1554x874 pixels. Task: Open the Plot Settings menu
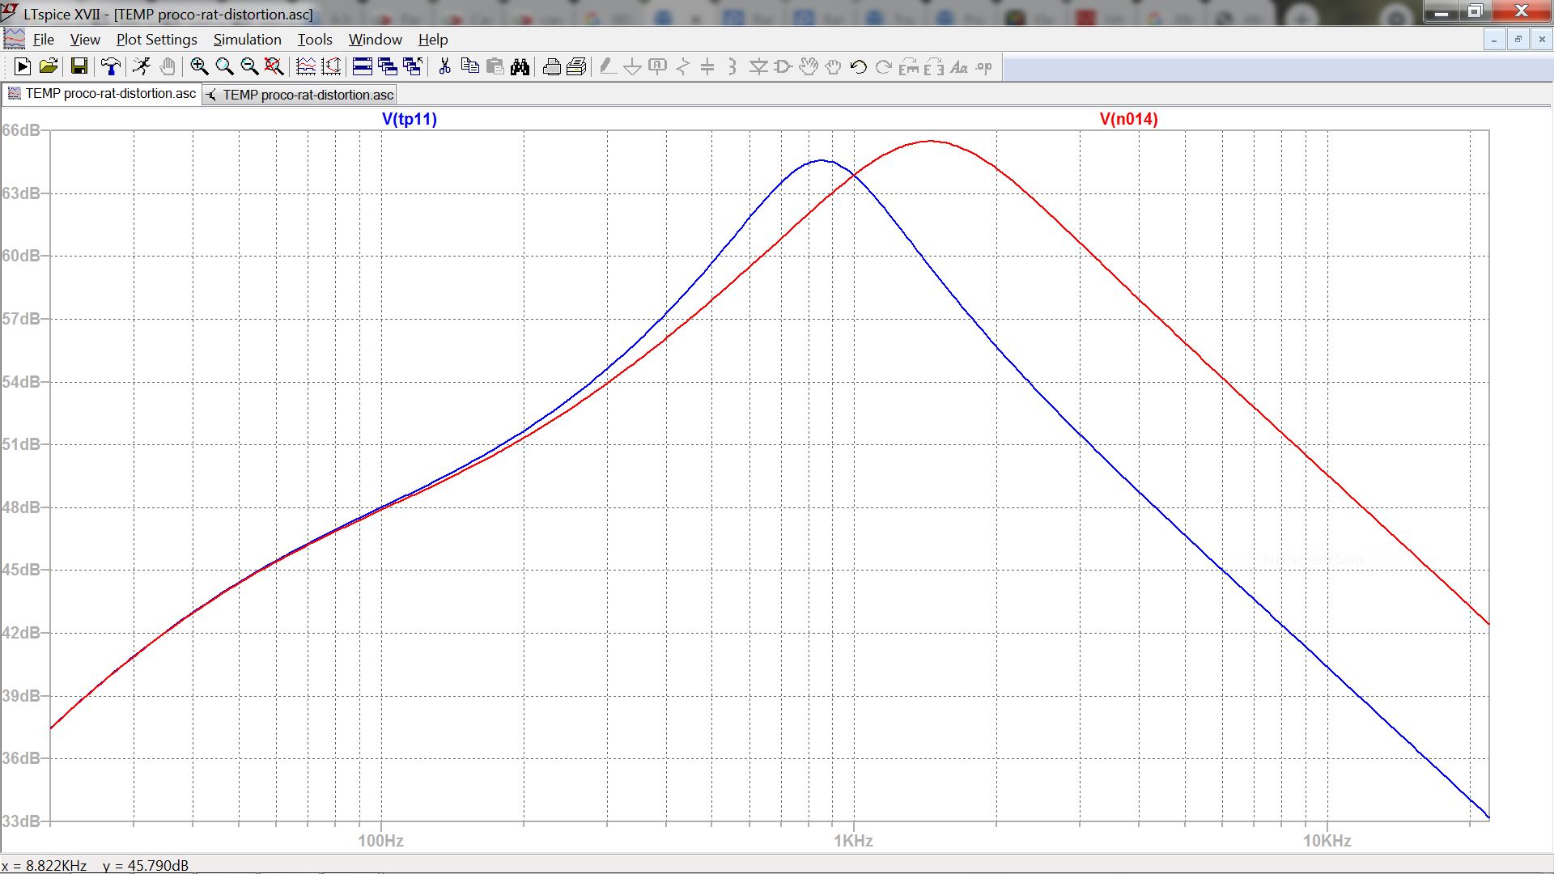(x=155, y=39)
